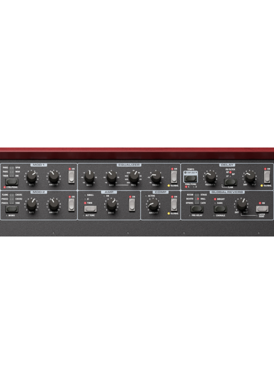Click the Bright/Dark reverb selector button
Screen dimensions: 274x384
[x=220, y=209]
